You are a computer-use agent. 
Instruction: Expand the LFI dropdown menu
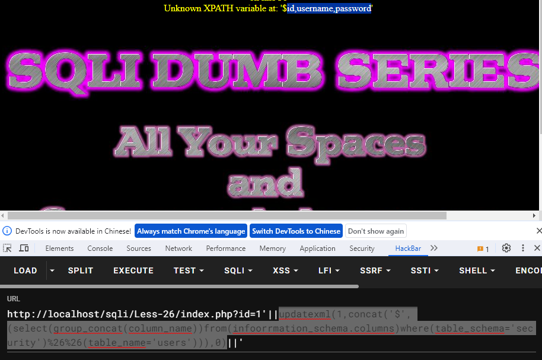(x=329, y=270)
